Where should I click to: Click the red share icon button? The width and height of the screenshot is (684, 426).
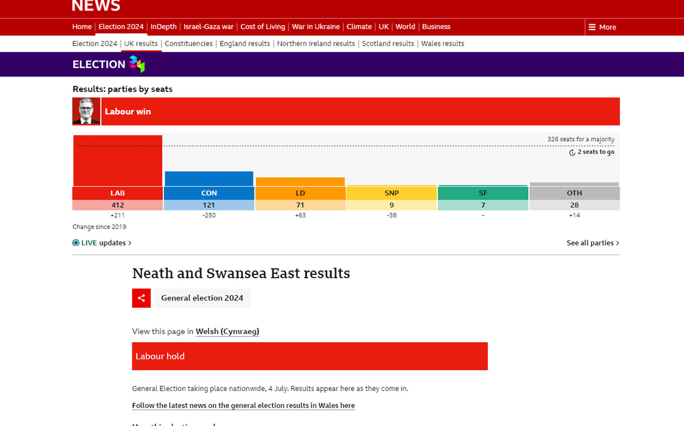pyautogui.click(x=141, y=298)
